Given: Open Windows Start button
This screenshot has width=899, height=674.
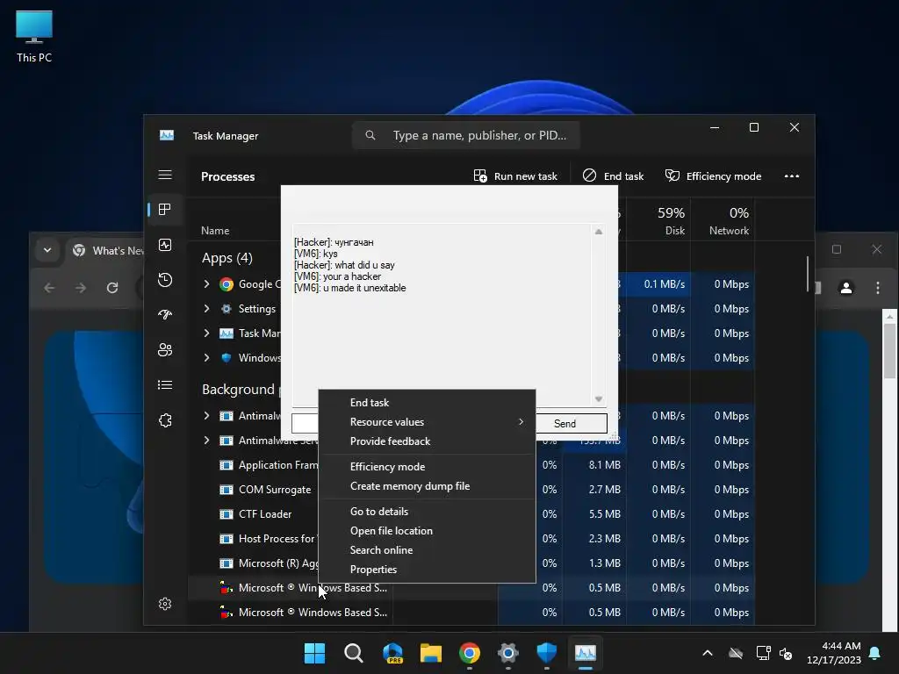Looking at the screenshot, I should point(315,653).
